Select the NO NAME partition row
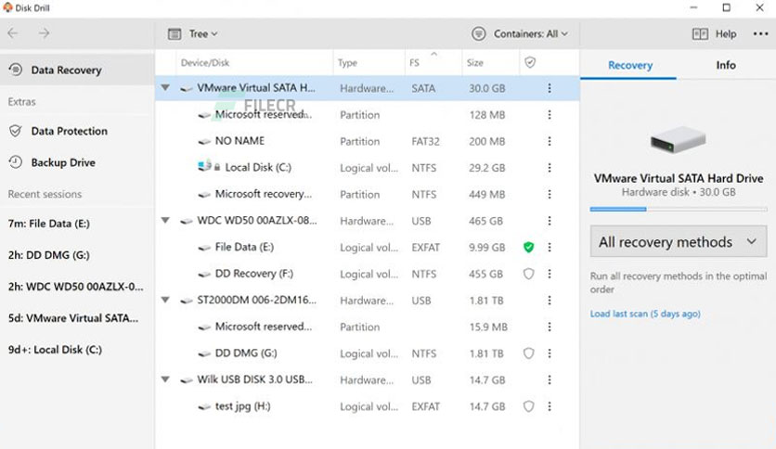The height and width of the screenshot is (449, 776). click(368, 141)
